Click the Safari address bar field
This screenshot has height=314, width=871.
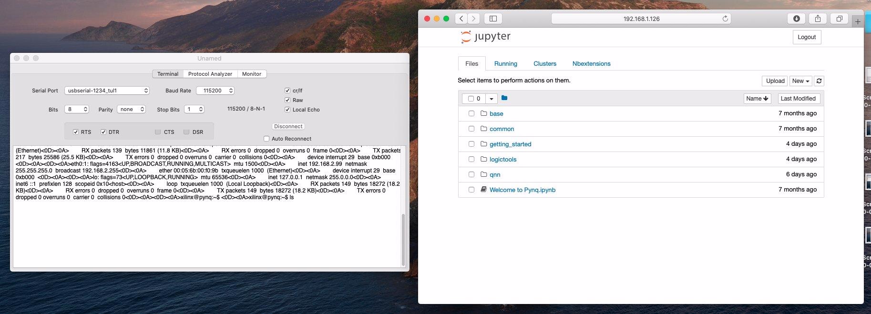pyautogui.click(x=641, y=19)
